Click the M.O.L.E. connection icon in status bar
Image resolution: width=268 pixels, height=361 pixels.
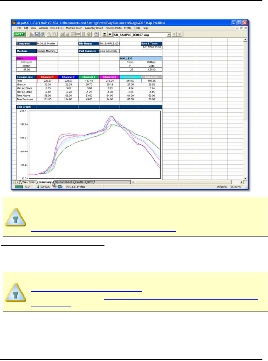60,187
